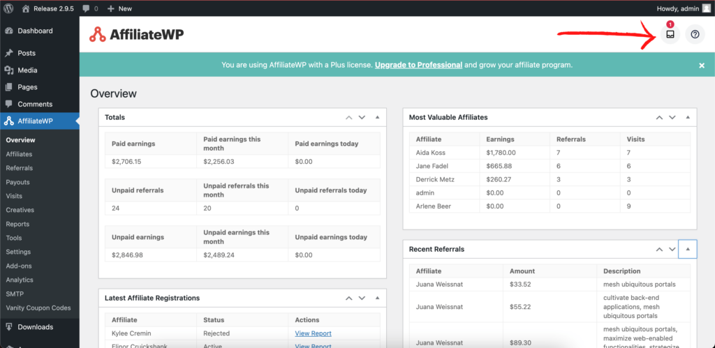Collapse Latest Affiliate Registrations panel
This screenshot has width=715, height=348.
coord(377,298)
